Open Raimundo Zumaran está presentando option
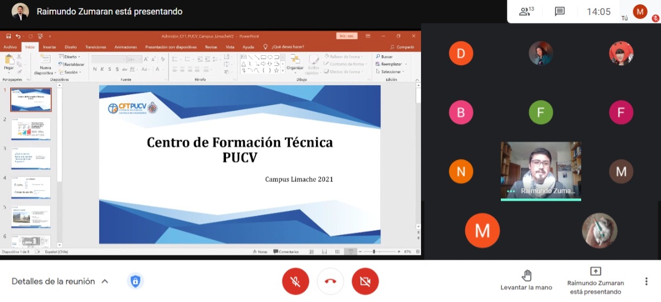Screen dimensions: 661x302 (596, 281)
